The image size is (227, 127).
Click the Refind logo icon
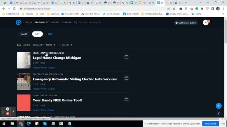pyautogui.click(x=18, y=23)
